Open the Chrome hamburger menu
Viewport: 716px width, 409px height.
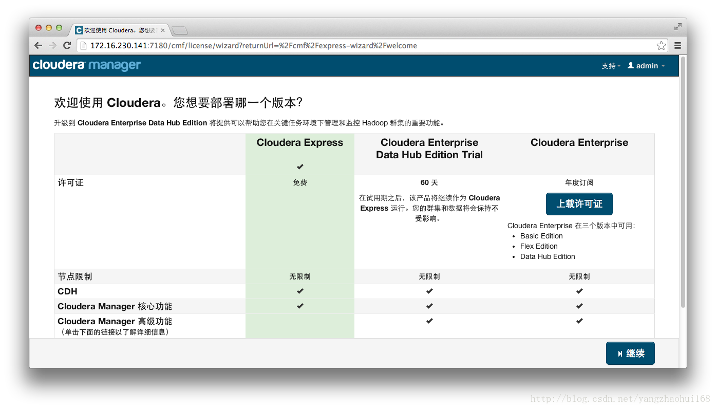[x=677, y=45]
